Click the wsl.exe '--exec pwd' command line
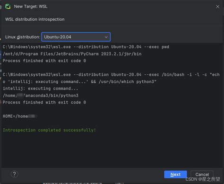 [86, 47]
